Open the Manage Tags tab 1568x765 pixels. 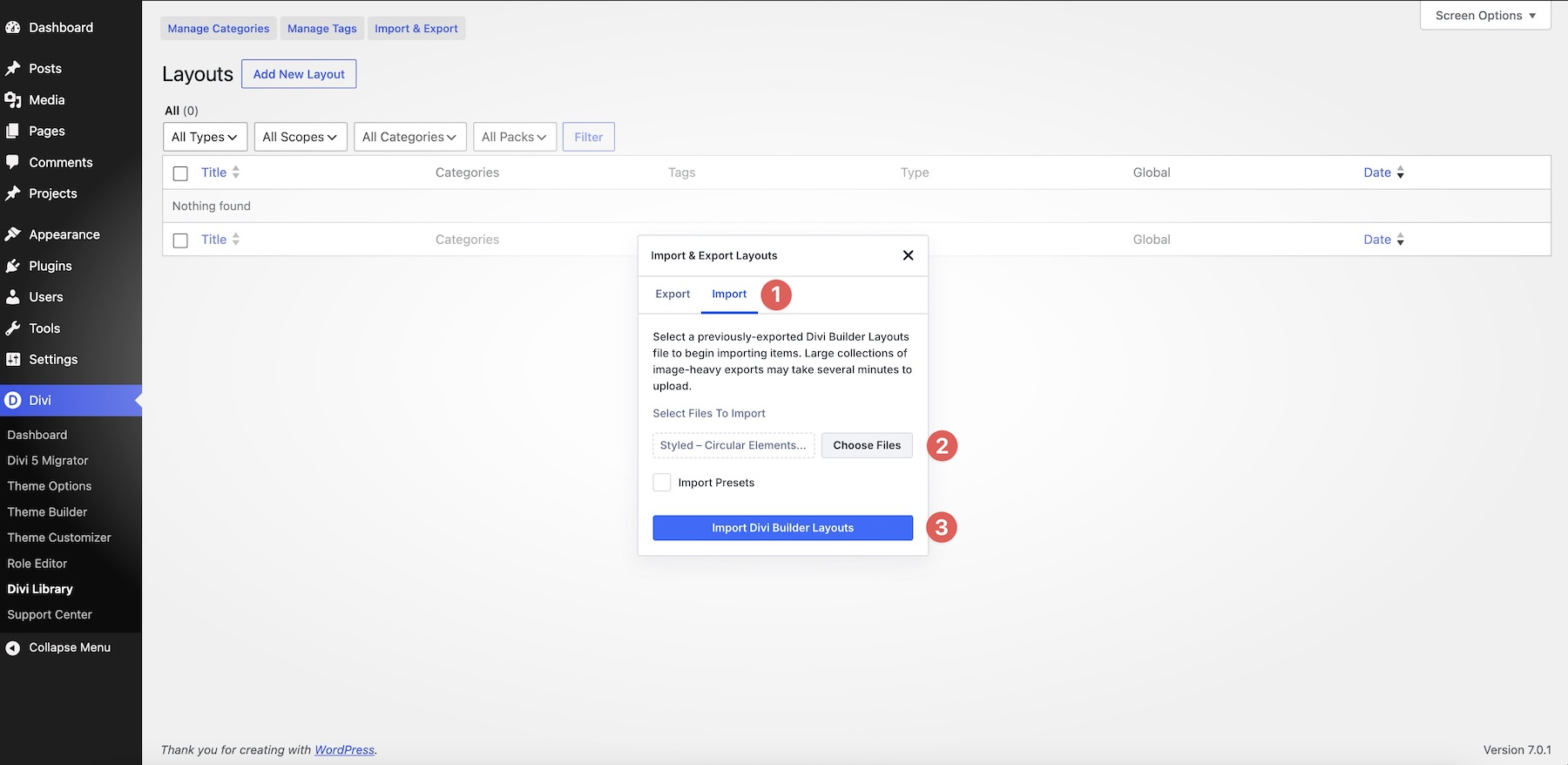click(x=322, y=29)
